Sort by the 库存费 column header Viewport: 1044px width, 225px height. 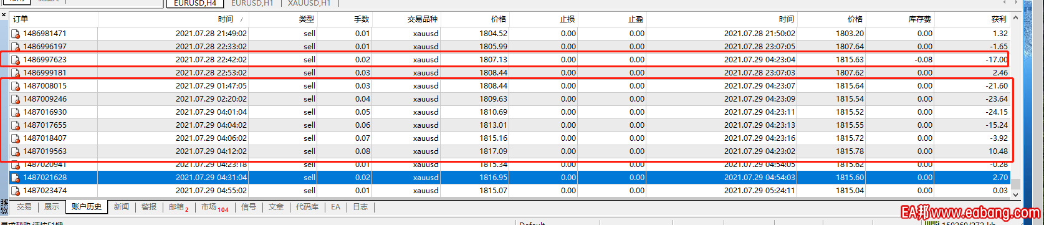pyautogui.click(x=920, y=20)
